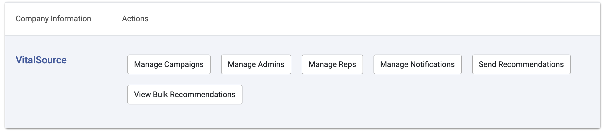The width and height of the screenshot is (604, 133).
Task: Tap the notifications management button
Action: coord(417,64)
